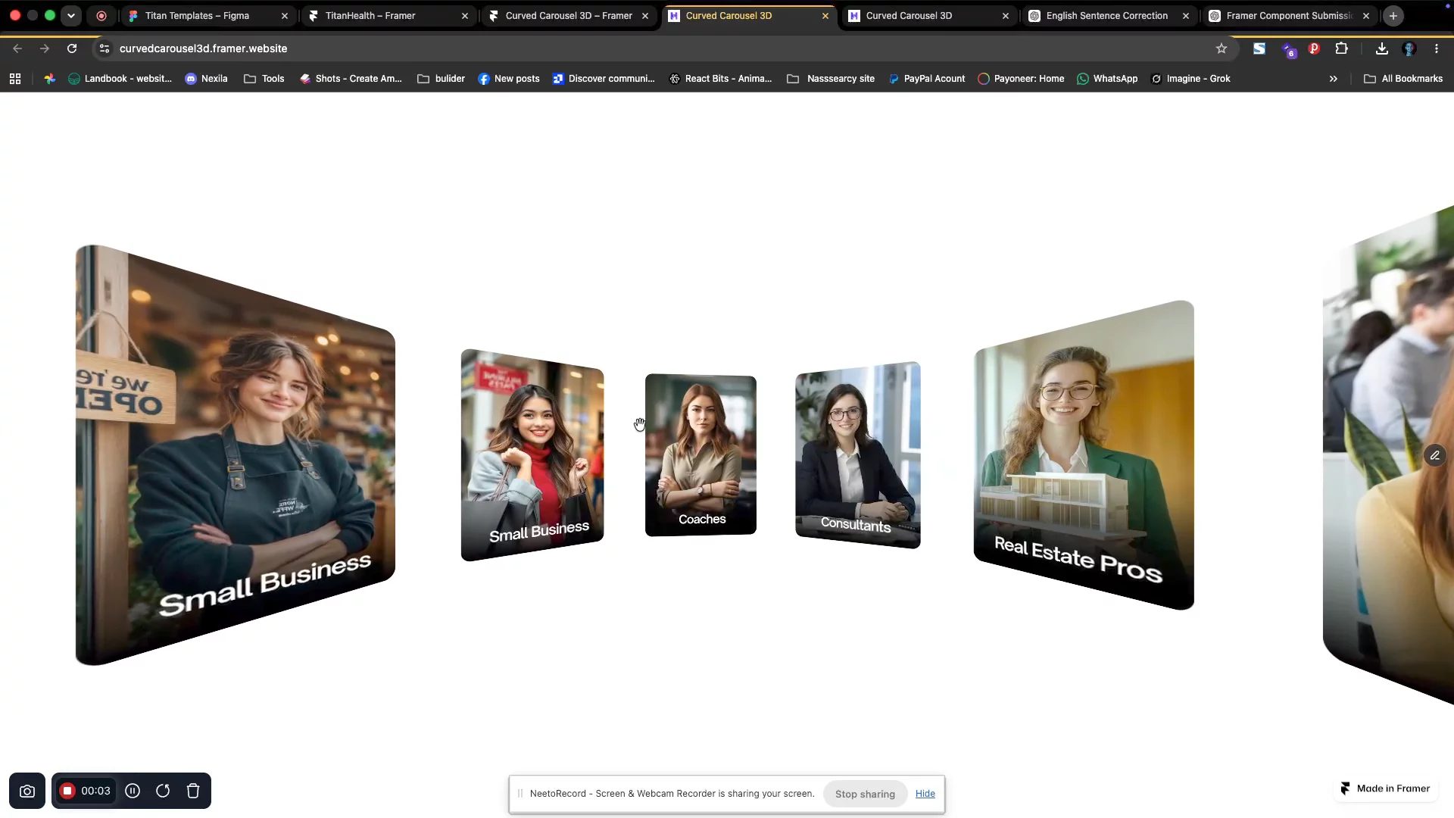Stop the recording with red button
The height and width of the screenshot is (818, 1454).
pyautogui.click(x=67, y=791)
